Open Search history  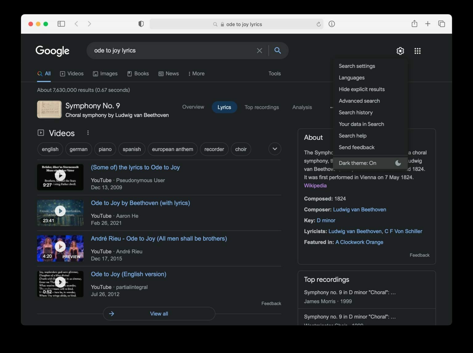(x=370, y=112)
